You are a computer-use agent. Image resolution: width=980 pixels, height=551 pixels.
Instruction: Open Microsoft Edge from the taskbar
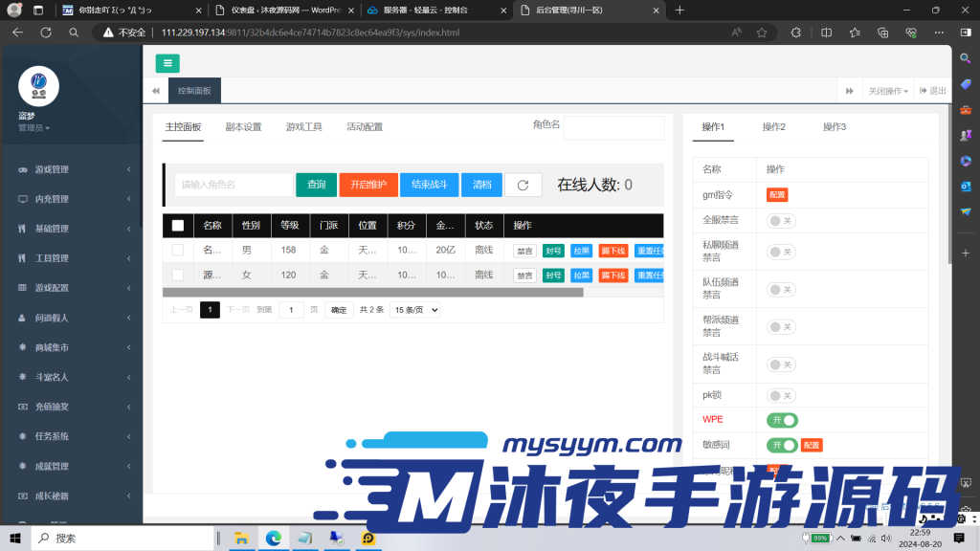[274, 539]
